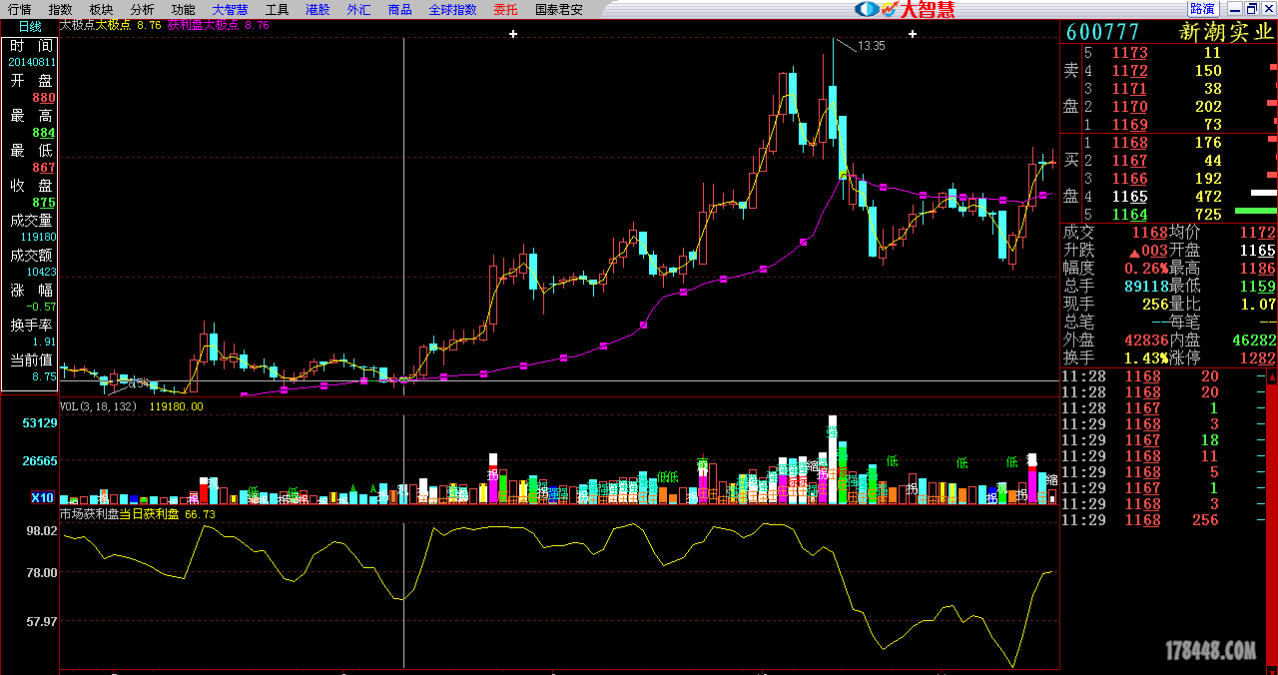
Task: Select the 日线 period tab
Action: coord(30,26)
